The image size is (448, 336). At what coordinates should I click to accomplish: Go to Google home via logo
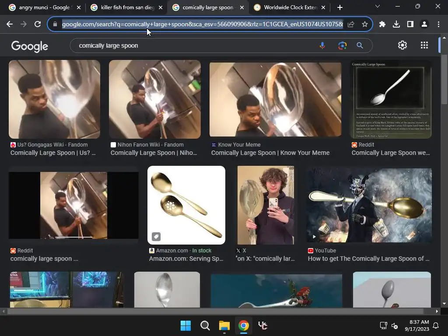pyautogui.click(x=29, y=46)
